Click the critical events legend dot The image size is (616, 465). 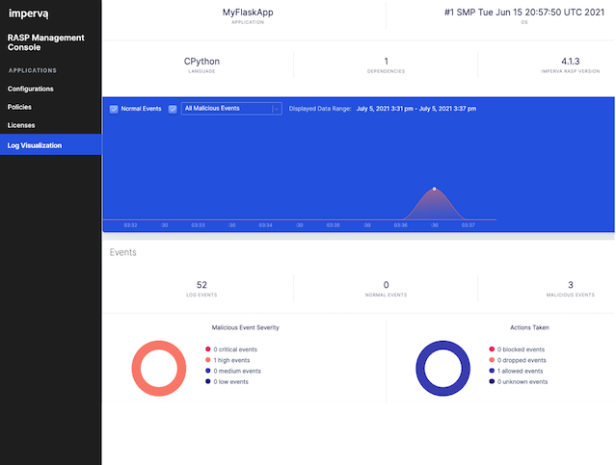point(207,349)
